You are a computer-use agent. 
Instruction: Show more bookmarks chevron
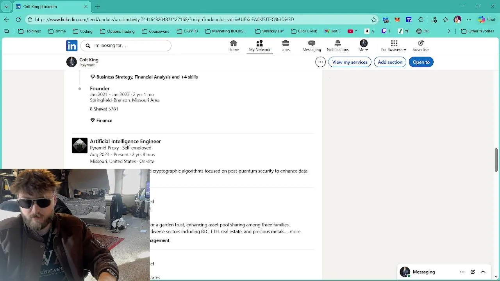click(x=449, y=31)
